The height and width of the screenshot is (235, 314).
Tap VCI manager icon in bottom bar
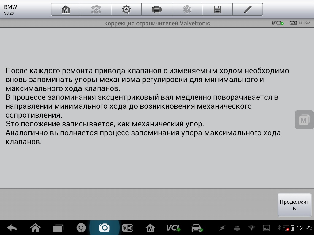point(173,228)
